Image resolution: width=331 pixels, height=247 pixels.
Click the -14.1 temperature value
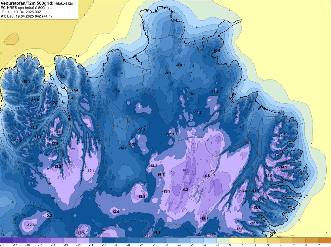[59, 132]
